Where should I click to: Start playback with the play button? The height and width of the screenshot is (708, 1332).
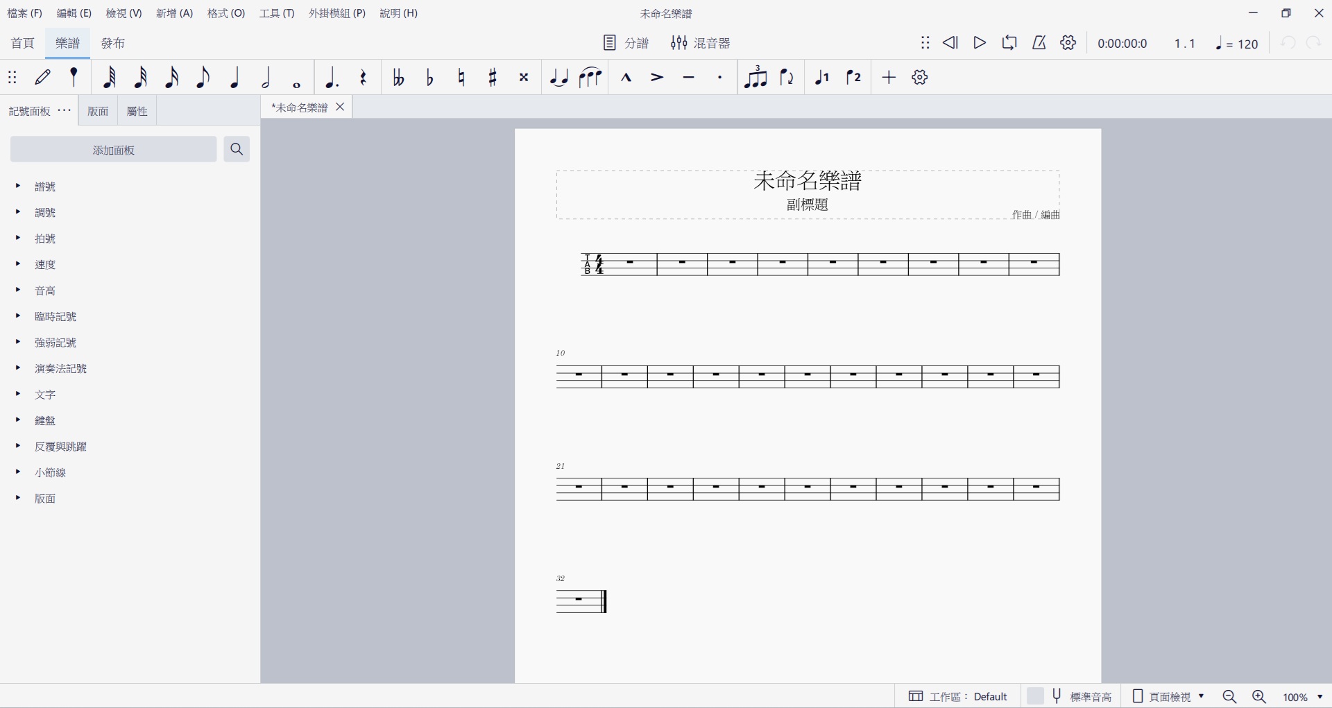click(980, 43)
